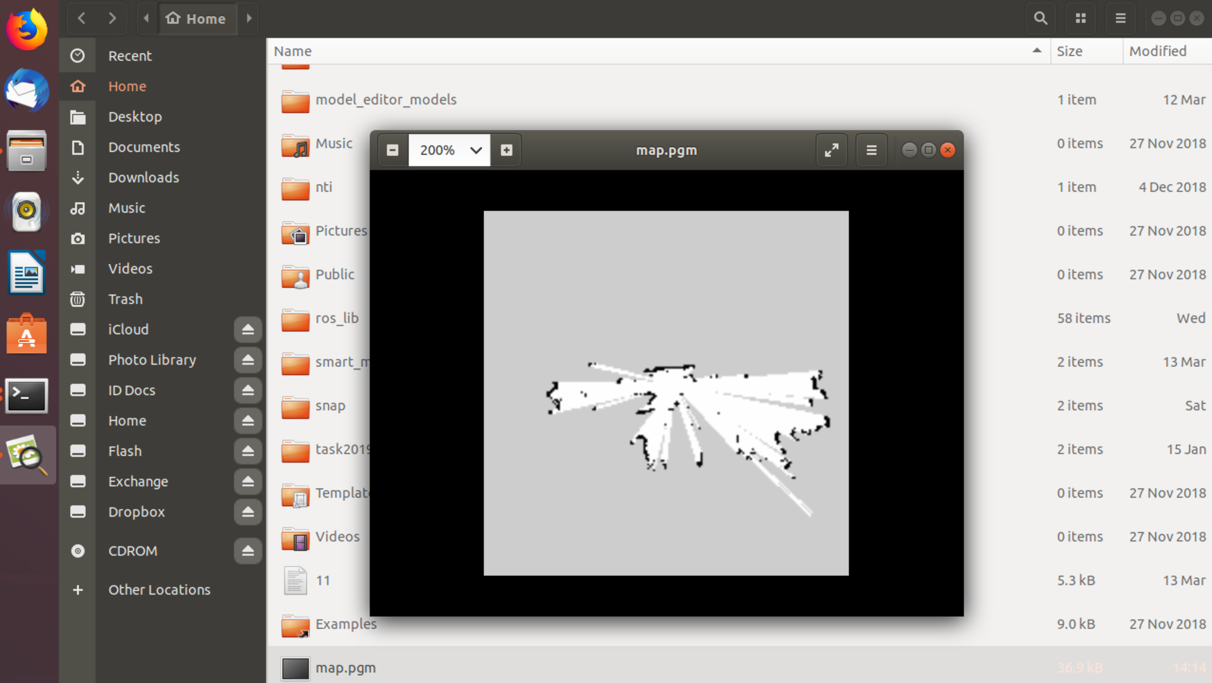The width and height of the screenshot is (1212, 683).
Task: Enter fullscreen mode in image viewer
Action: click(x=831, y=151)
